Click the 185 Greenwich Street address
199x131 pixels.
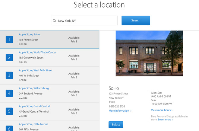click(x=31, y=58)
